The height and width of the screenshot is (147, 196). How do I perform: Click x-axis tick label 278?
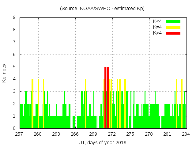pos(149,134)
